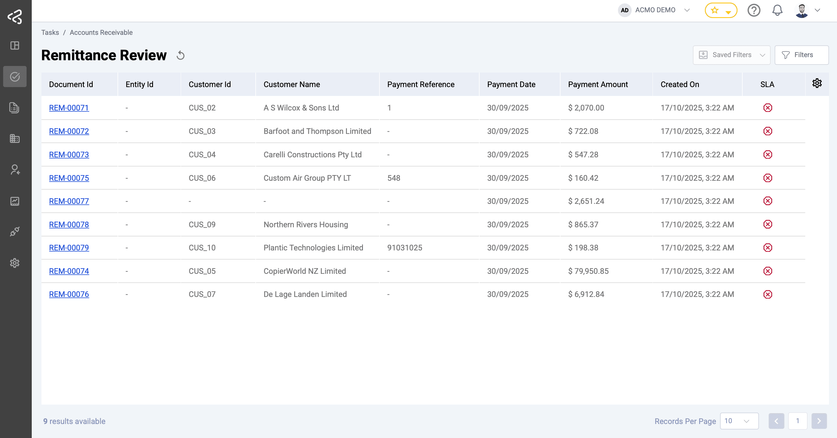Click the SLA breach icon for REM-00071

tap(768, 108)
